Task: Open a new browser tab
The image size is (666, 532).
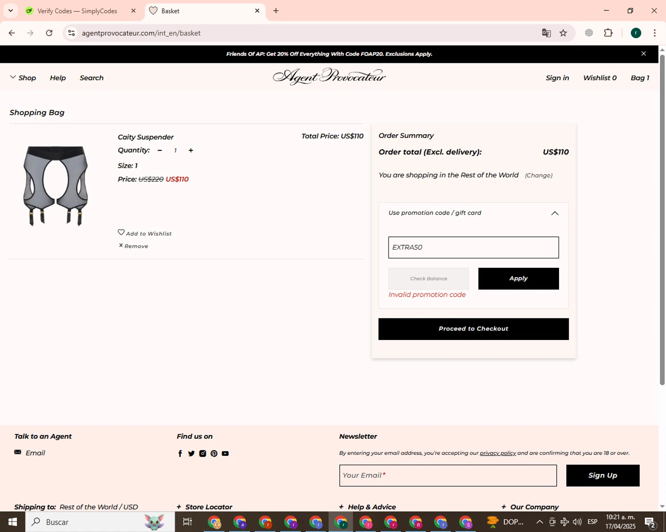Action: (276, 11)
